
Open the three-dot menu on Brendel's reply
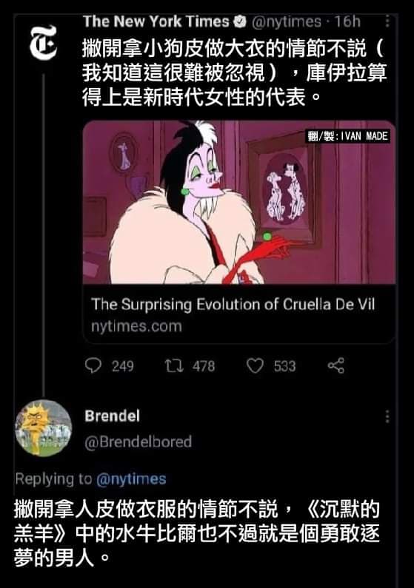coord(387,416)
